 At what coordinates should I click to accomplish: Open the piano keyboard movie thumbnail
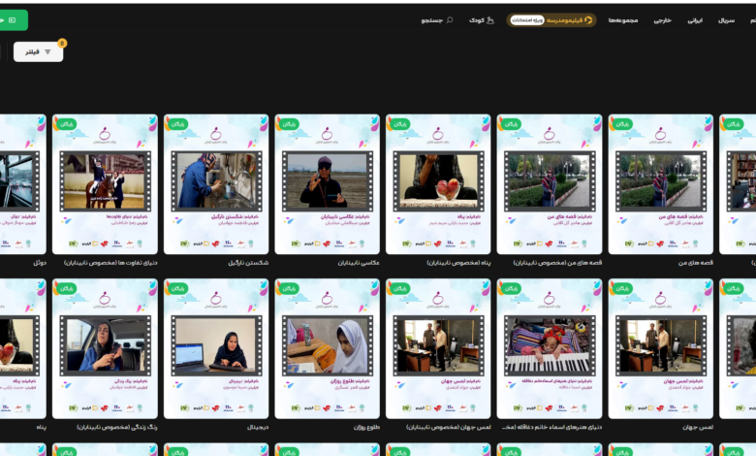(549, 345)
